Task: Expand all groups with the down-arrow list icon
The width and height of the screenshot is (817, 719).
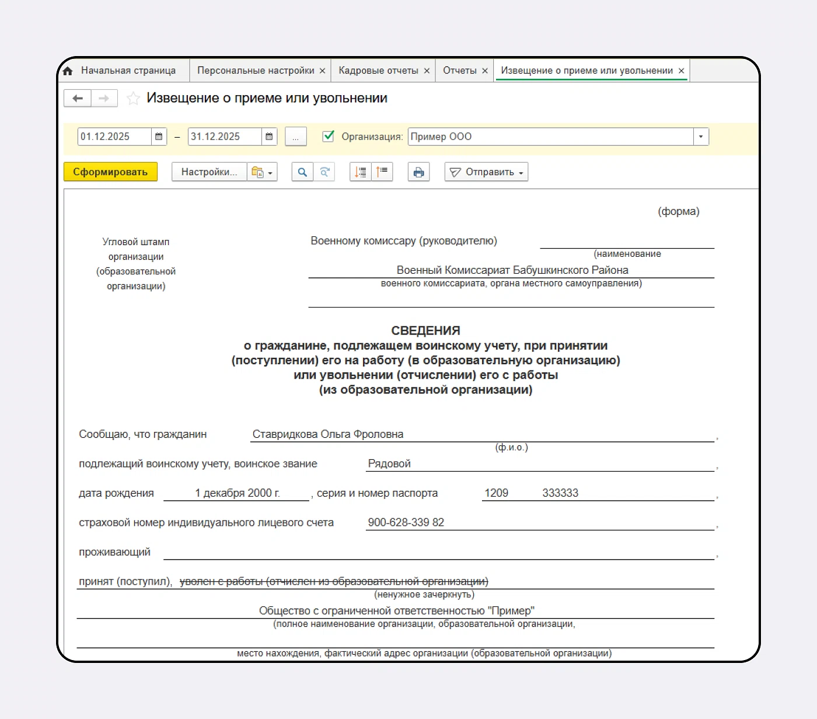Action: (x=361, y=172)
